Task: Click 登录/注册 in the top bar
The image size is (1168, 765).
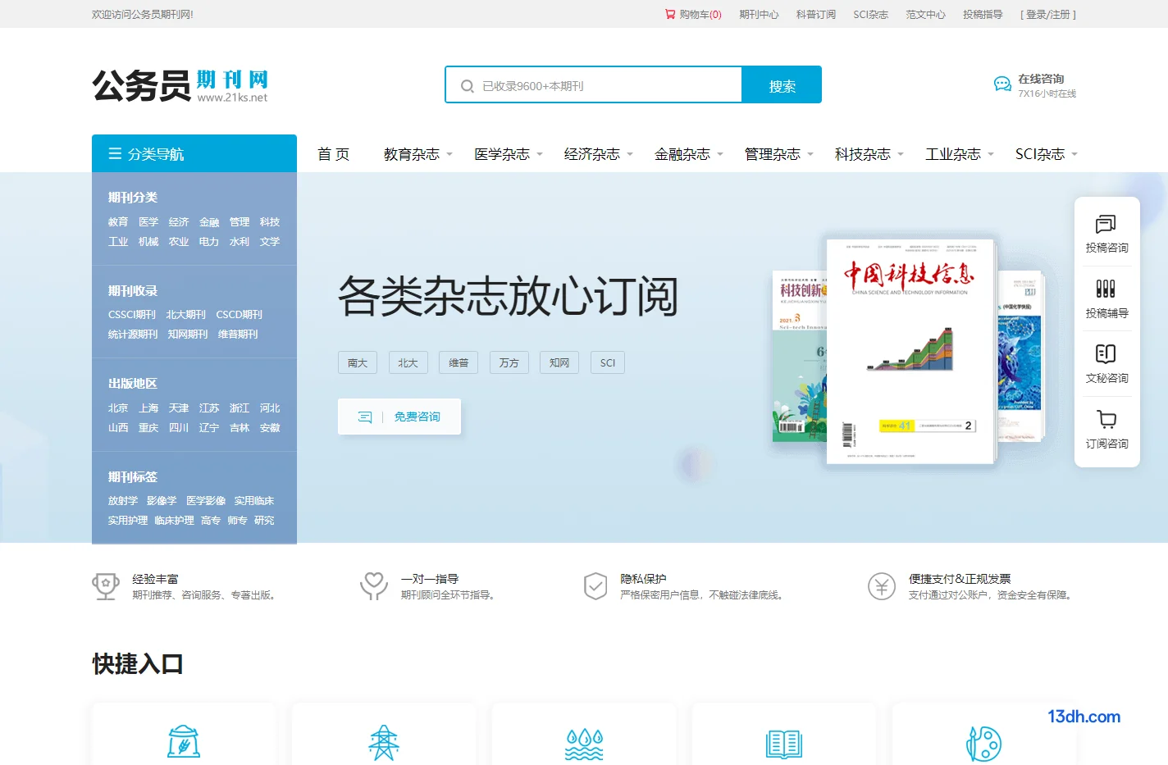Action: [1048, 14]
